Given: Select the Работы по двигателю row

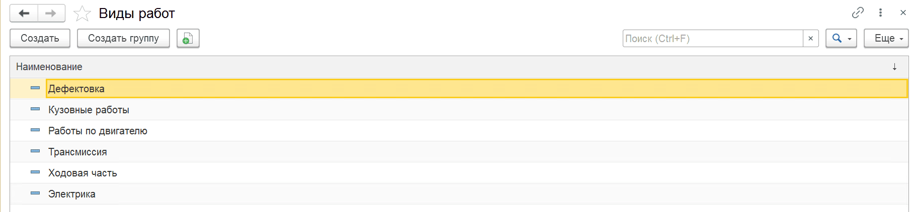Looking at the screenshot, I should pyautogui.click(x=459, y=131).
